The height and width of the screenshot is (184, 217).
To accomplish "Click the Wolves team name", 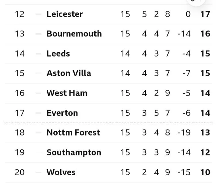I will coord(61,172).
